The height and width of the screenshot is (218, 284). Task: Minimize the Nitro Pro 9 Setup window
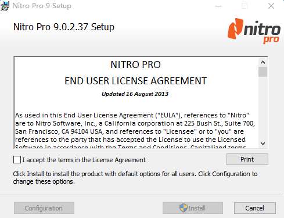pyautogui.click(x=218, y=6)
